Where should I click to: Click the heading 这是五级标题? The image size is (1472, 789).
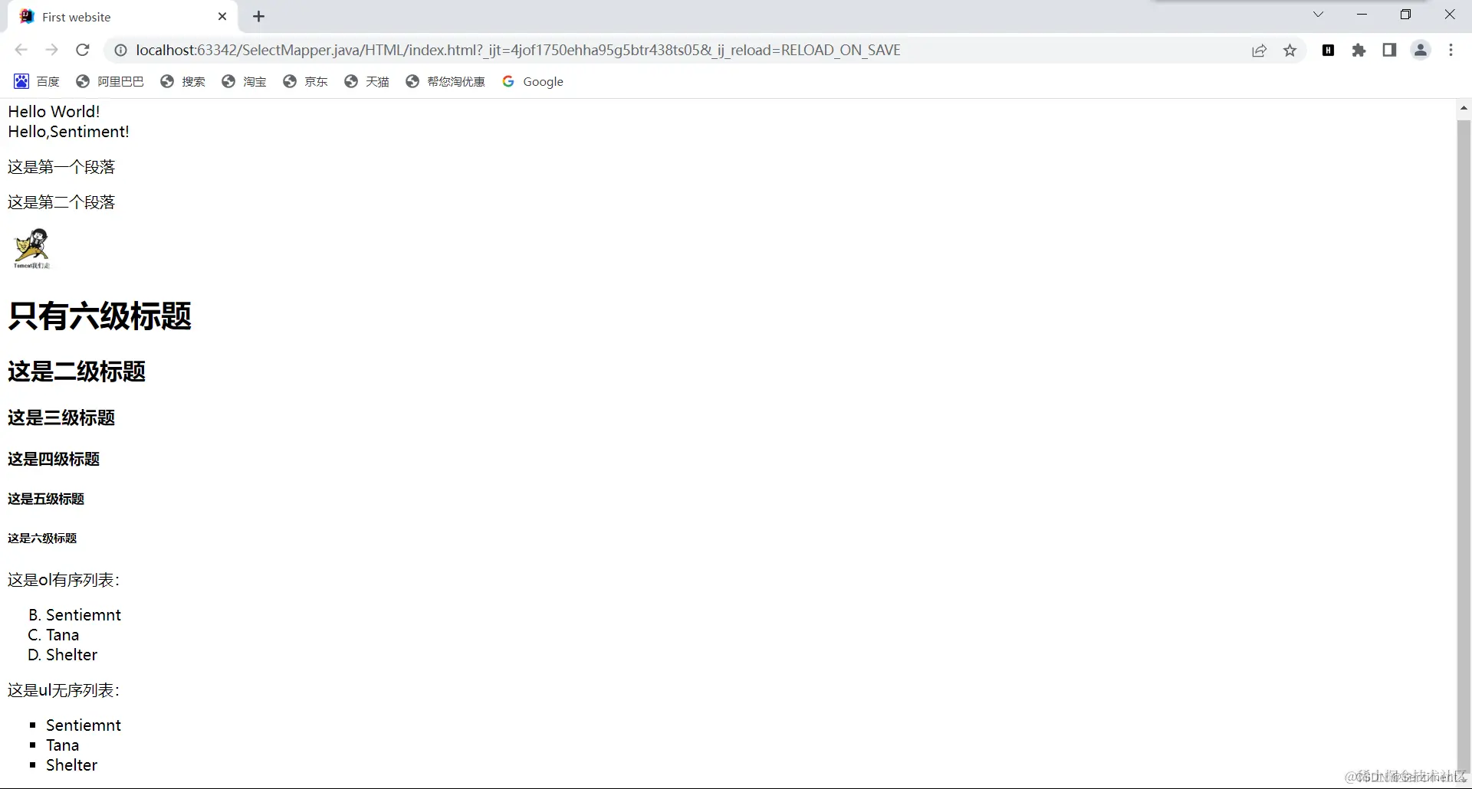coord(46,499)
